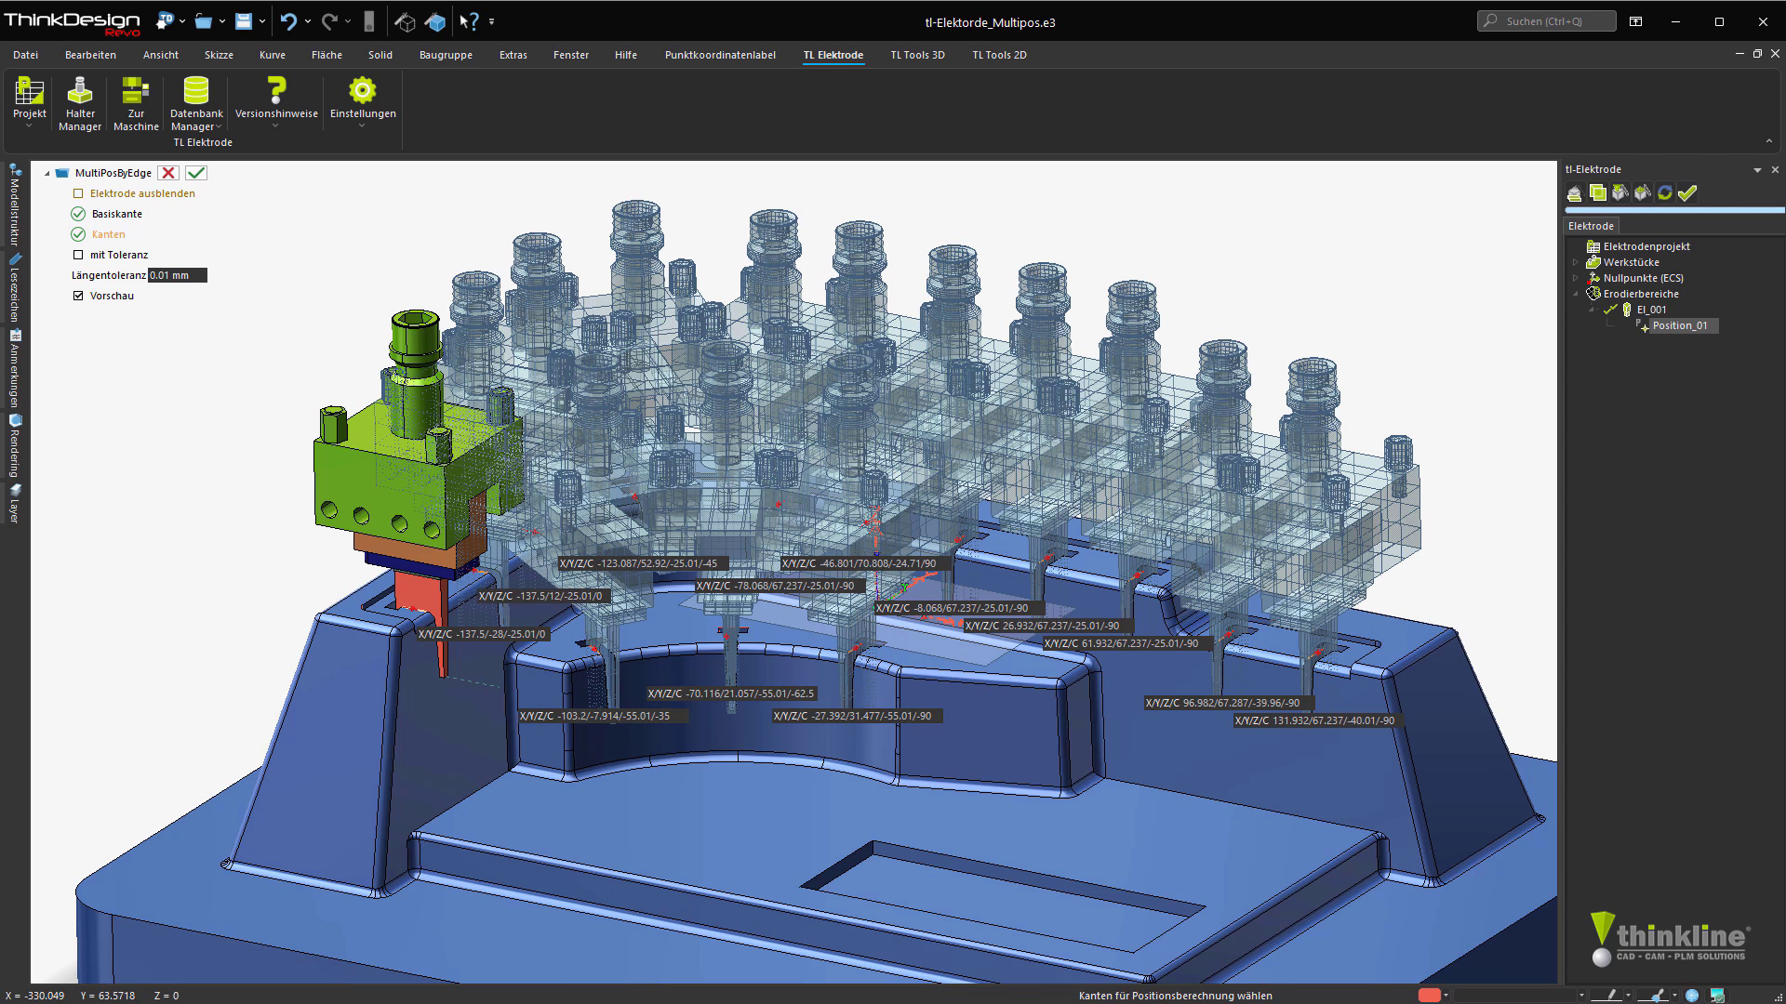This screenshot has height=1004, width=1786.
Task: Expand the Nullpunkte (ECS) node
Action: [x=1576, y=278]
